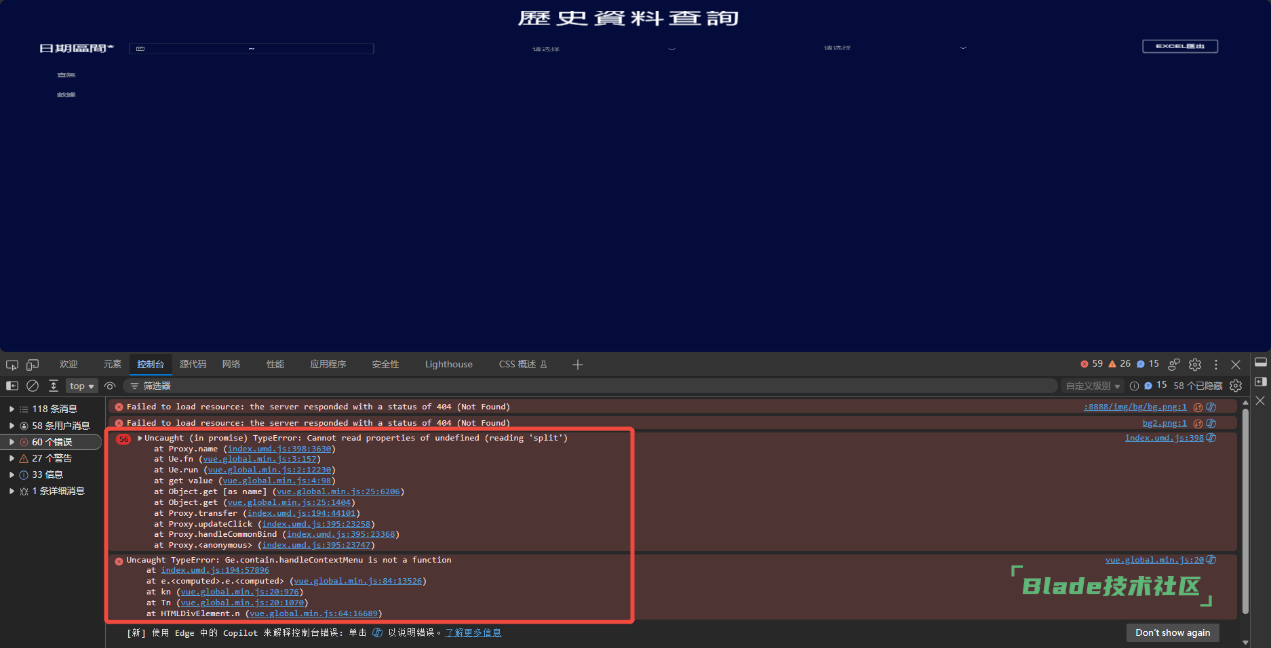Open the vue.global.min.js:20 source link
Screen dimensions: 1271x648
1154,560
